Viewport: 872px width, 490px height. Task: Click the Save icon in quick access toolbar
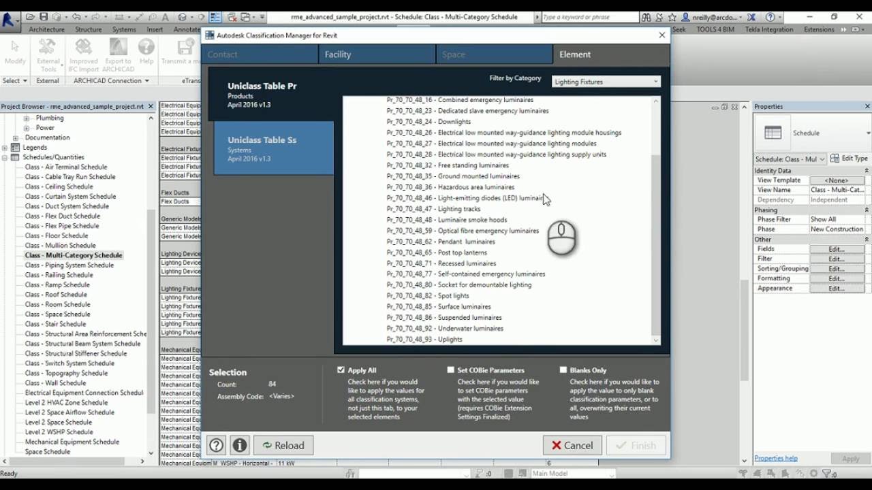(44, 16)
